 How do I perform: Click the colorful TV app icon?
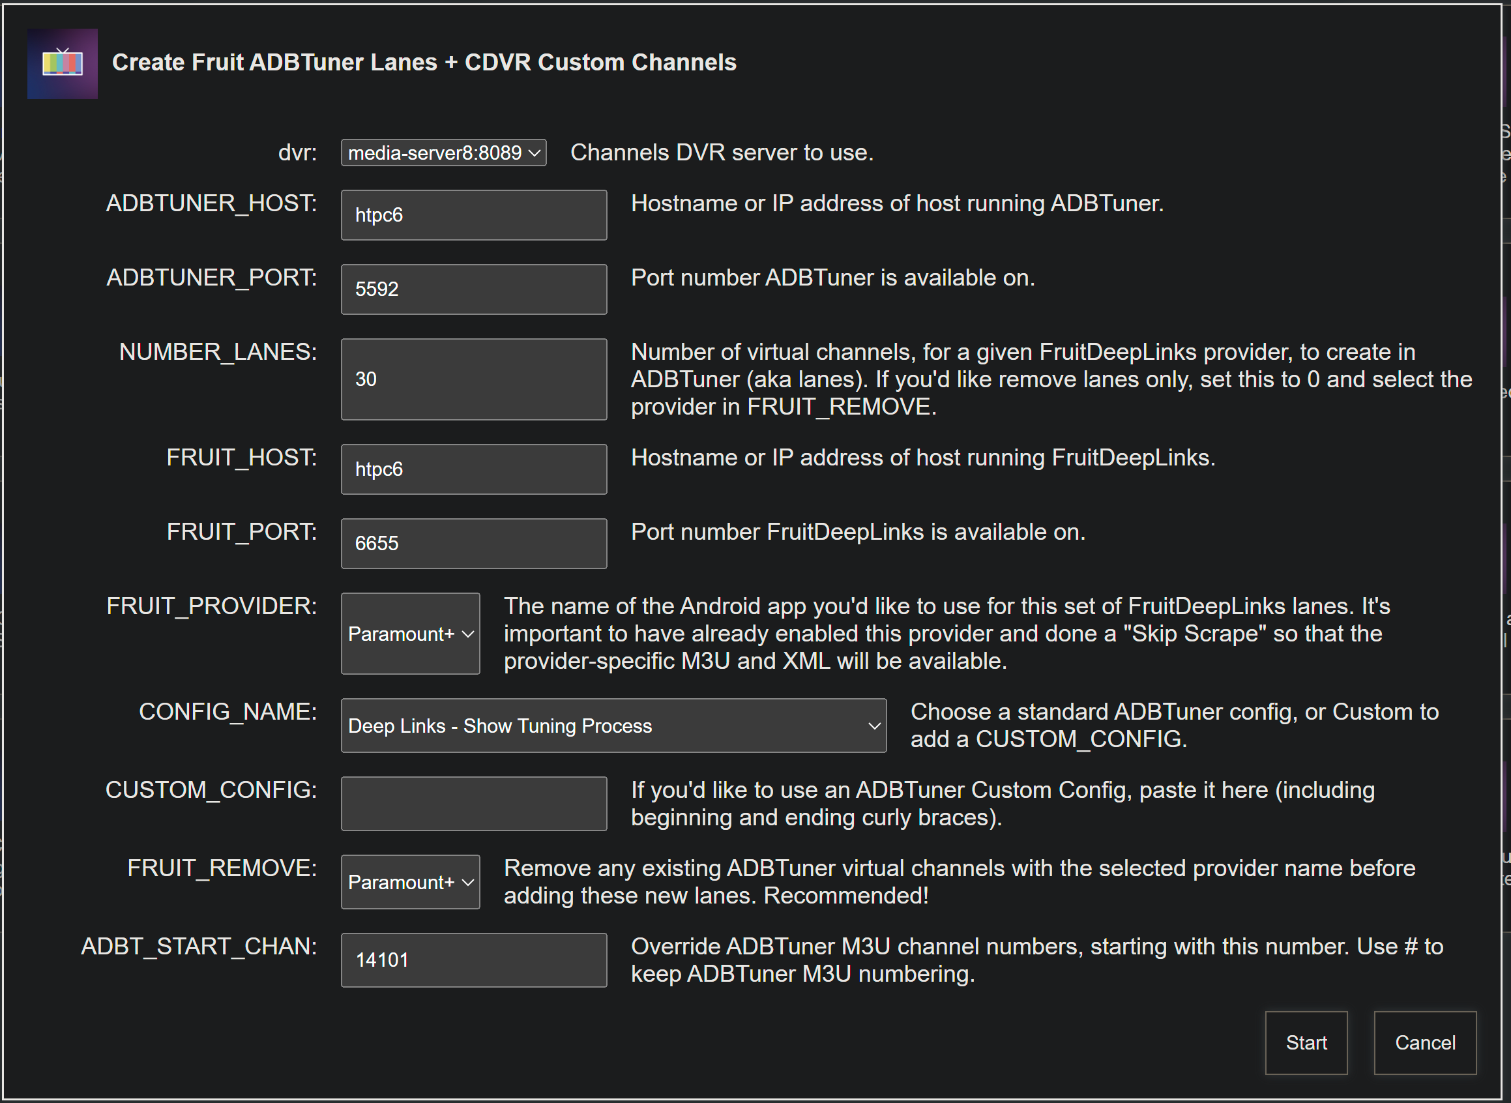pos(62,63)
